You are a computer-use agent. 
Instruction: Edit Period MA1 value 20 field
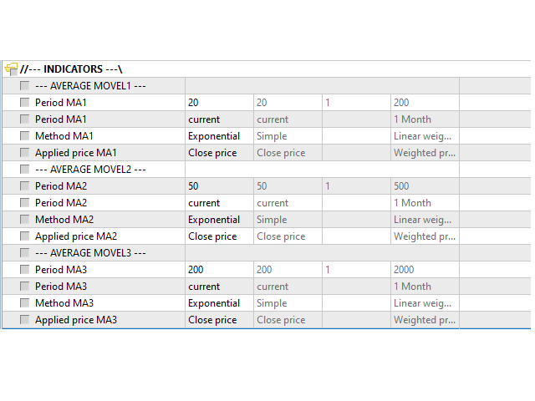(x=219, y=103)
